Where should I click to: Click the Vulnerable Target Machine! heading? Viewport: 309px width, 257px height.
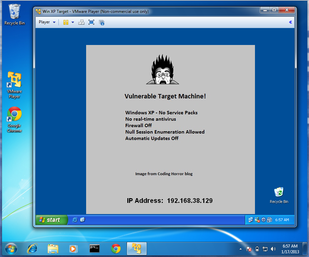click(165, 96)
